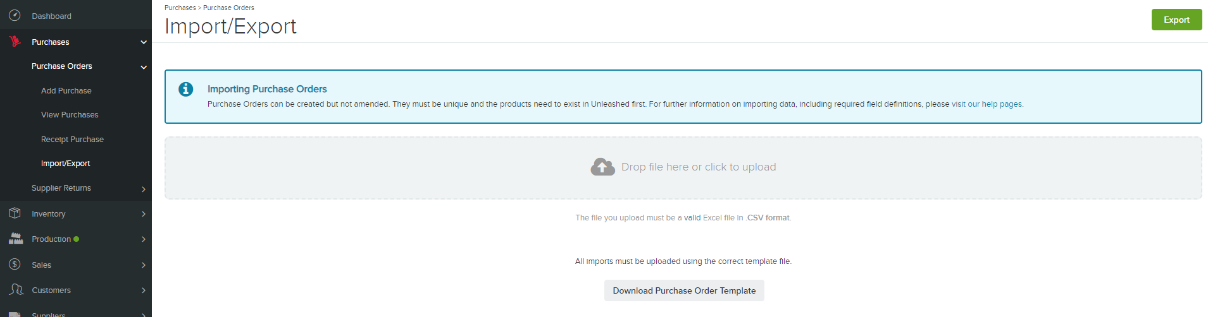1208x317 pixels.
Task: Download Purchase Order Template button
Action: click(x=684, y=290)
